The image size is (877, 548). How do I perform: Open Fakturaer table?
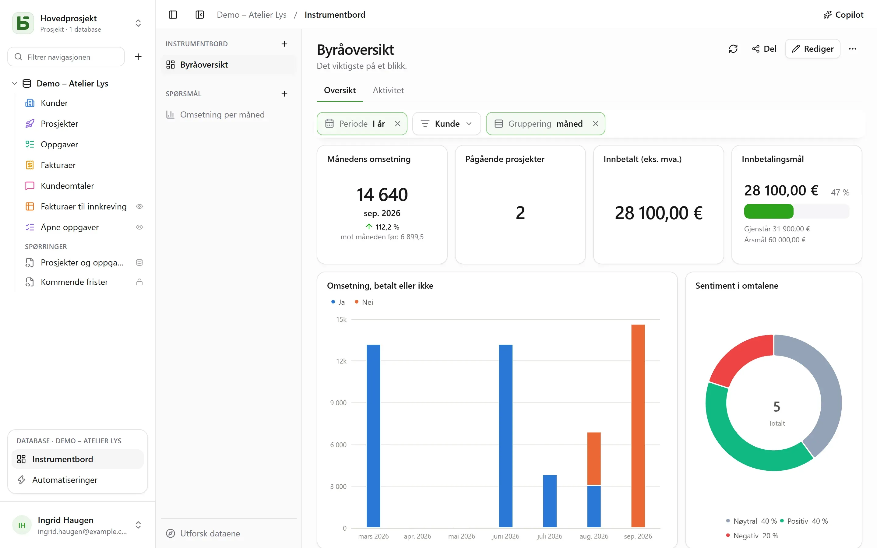click(84, 165)
